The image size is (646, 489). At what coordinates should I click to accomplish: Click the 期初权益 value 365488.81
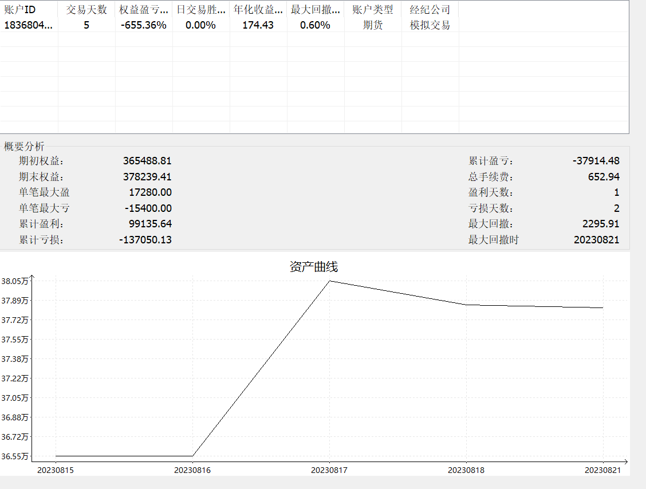pos(147,161)
